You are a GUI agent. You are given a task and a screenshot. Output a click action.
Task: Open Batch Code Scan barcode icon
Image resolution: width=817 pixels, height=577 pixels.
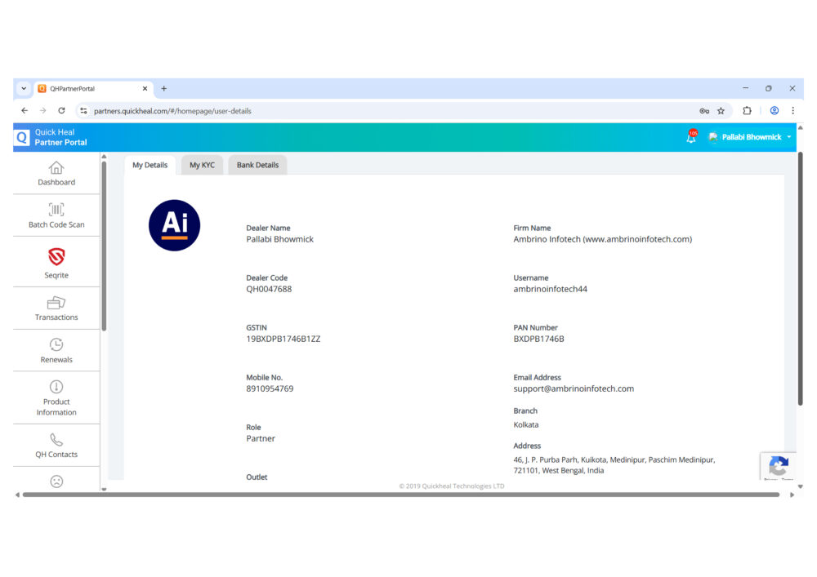56,210
